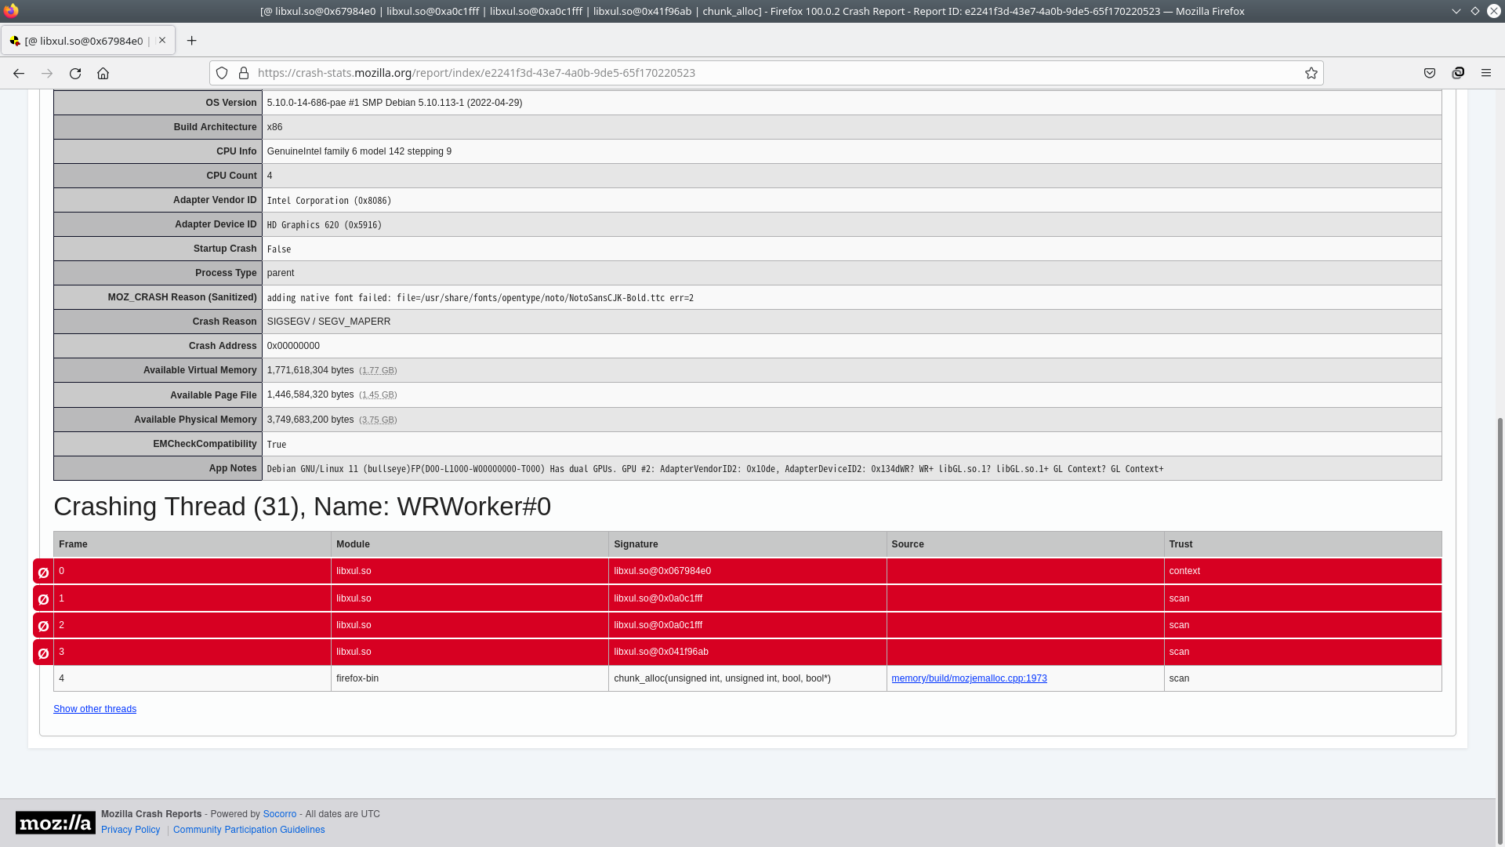Save page to Pocket
This screenshot has height=847, width=1505.
click(x=1430, y=73)
